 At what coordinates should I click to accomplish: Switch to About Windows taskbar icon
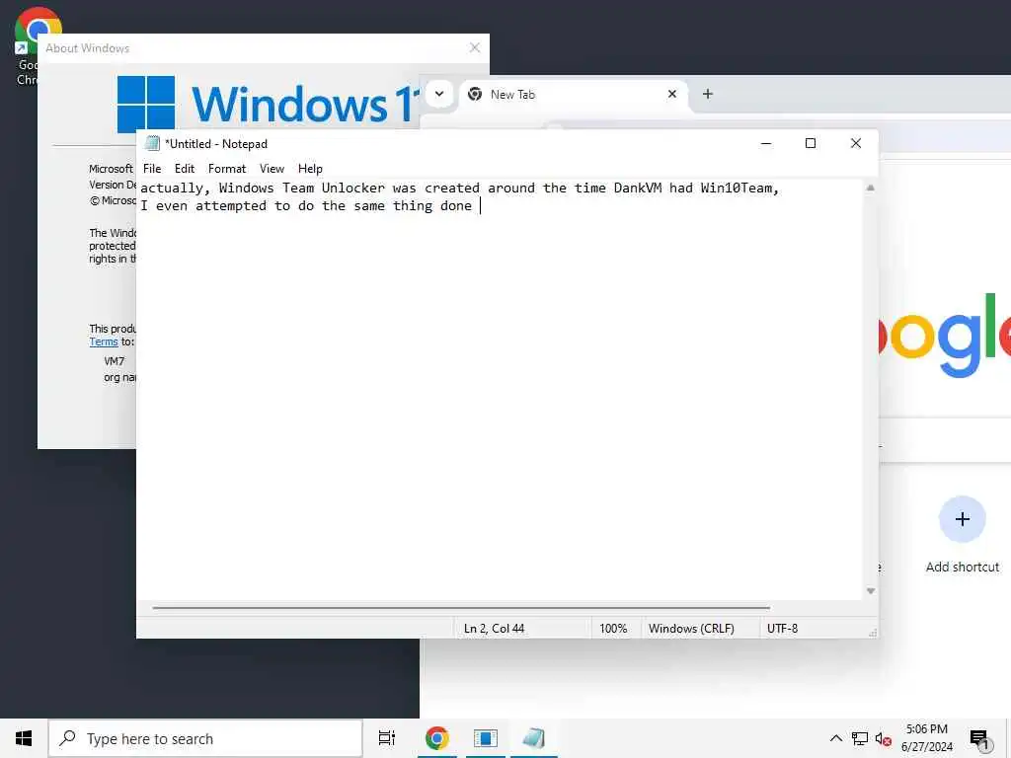point(485,738)
